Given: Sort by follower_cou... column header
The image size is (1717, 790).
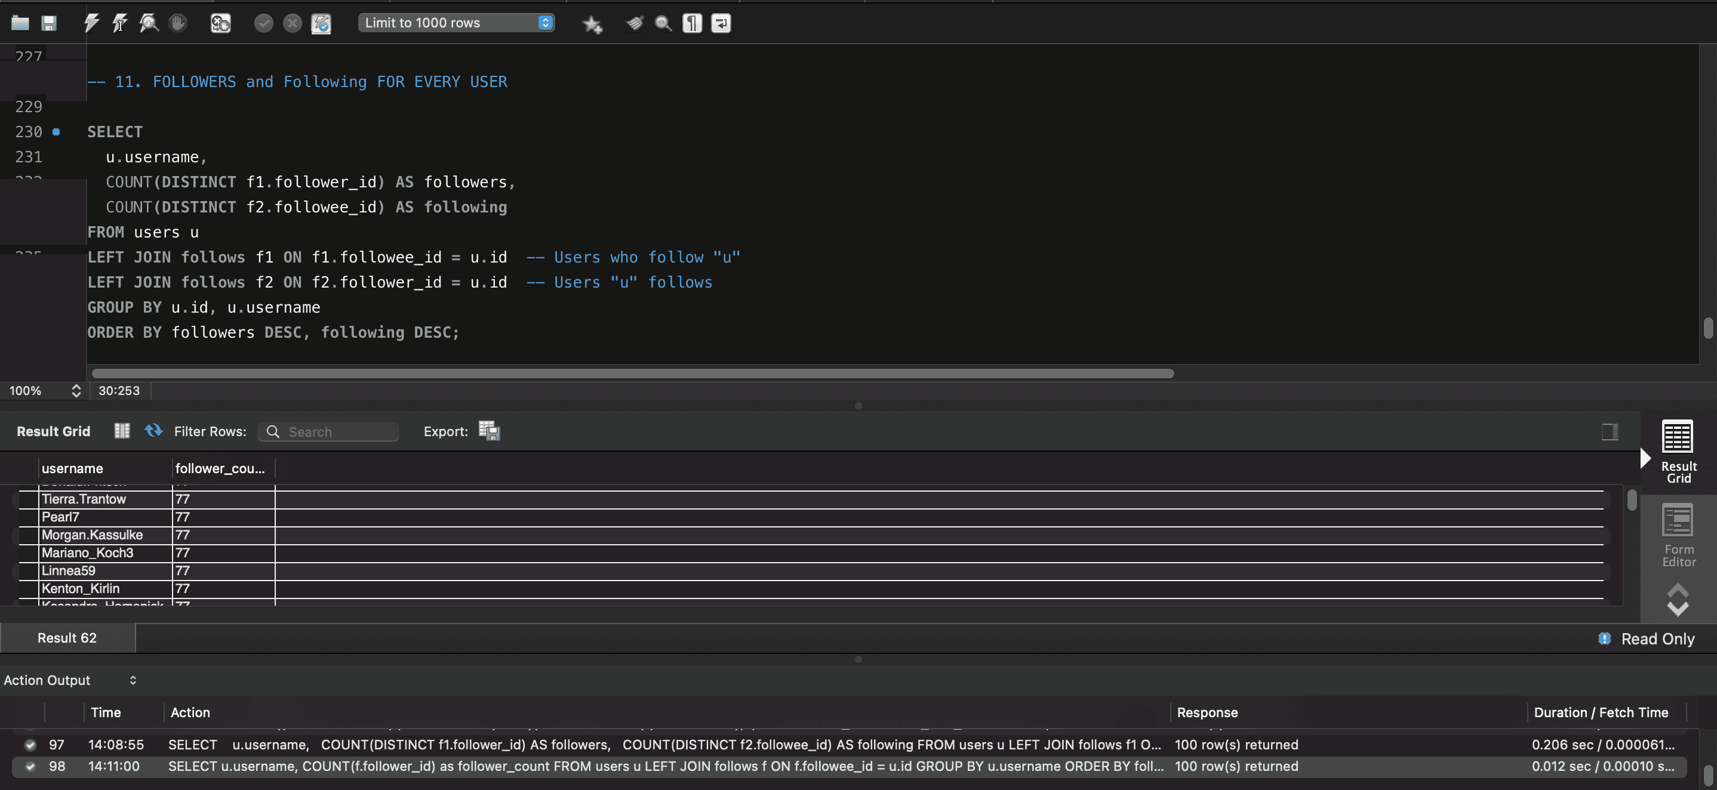Looking at the screenshot, I should coord(223,468).
